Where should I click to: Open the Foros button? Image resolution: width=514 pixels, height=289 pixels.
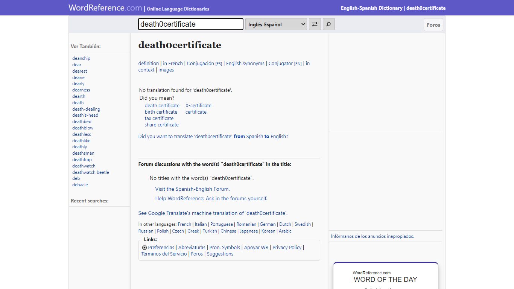(433, 25)
